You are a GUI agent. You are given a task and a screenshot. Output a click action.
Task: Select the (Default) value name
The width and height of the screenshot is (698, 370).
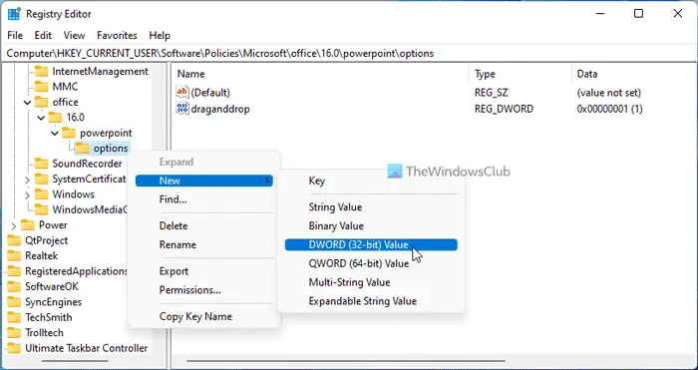210,93
